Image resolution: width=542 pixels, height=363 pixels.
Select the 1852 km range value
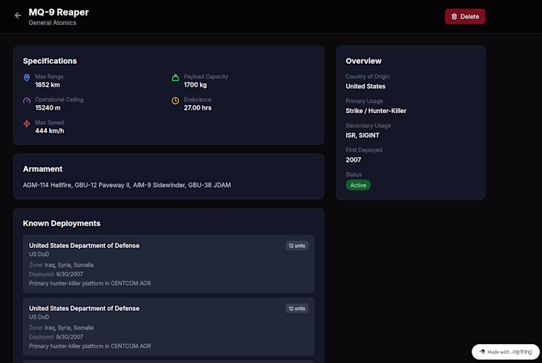point(47,85)
